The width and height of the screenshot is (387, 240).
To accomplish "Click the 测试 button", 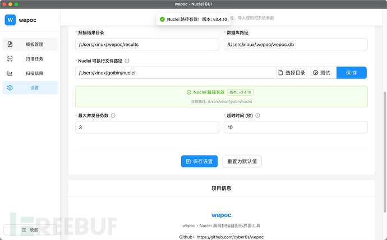I will [321, 73].
